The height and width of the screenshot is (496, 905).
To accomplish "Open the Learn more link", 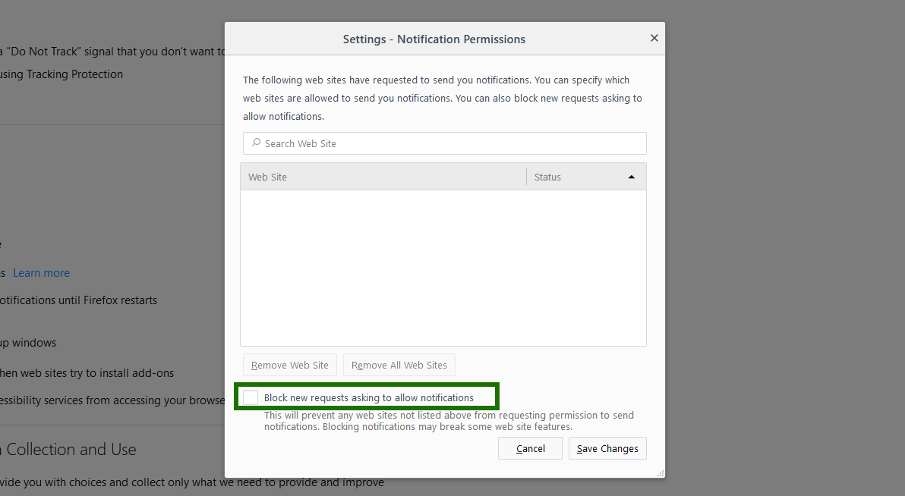I will coord(41,273).
